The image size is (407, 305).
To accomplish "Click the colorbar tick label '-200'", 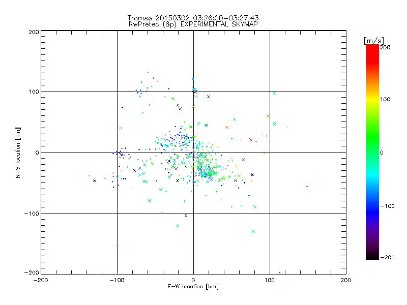I will click(x=387, y=257).
